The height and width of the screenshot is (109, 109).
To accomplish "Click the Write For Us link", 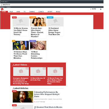I will pyautogui.click(x=6, y=5).
